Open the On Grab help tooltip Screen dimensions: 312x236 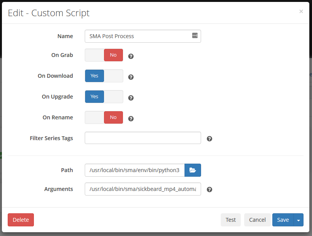pyautogui.click(x=131, y=56)
